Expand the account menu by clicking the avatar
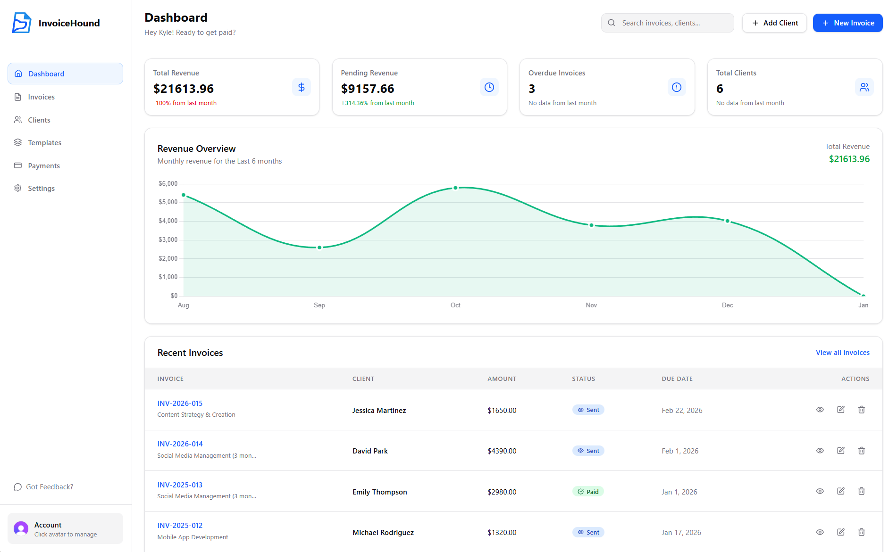Image resolution: width=889 pixels, height=552 pixels. pos(21,528)
